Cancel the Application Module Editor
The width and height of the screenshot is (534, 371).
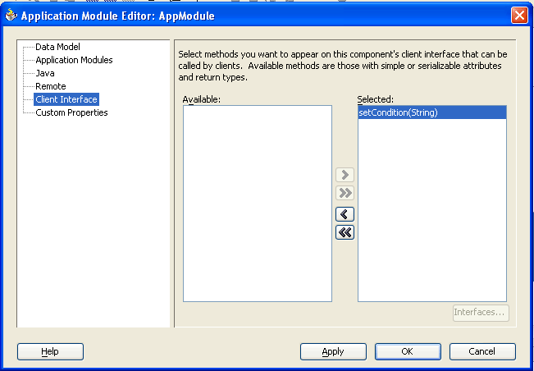482,351
